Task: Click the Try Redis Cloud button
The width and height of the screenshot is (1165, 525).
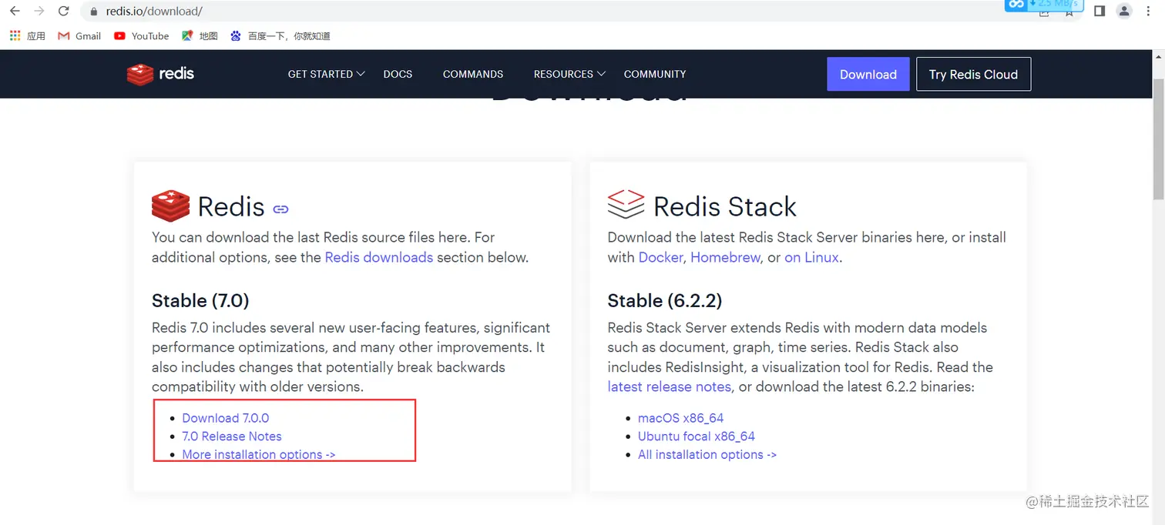Action: tap(973, 74)
